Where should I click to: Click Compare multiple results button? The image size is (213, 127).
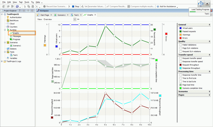[141, 6]
